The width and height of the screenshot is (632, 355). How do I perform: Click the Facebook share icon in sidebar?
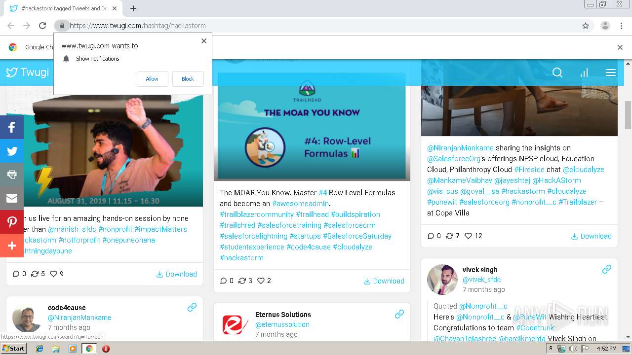pyautogui.click(x=12, y=128)
